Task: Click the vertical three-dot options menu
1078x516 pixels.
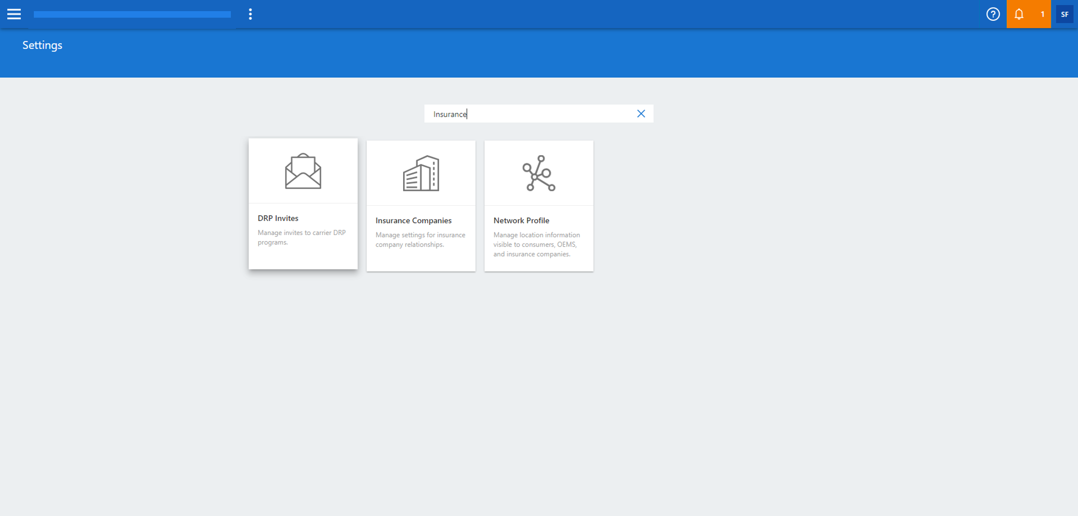Action: point(250,14)
